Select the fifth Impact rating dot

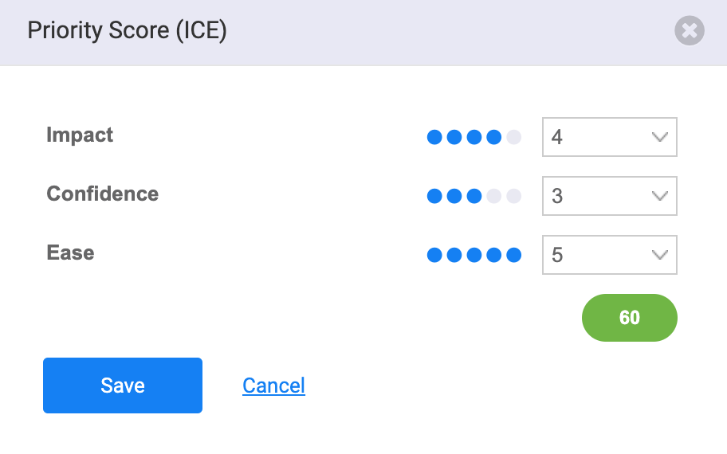[513, 137]
